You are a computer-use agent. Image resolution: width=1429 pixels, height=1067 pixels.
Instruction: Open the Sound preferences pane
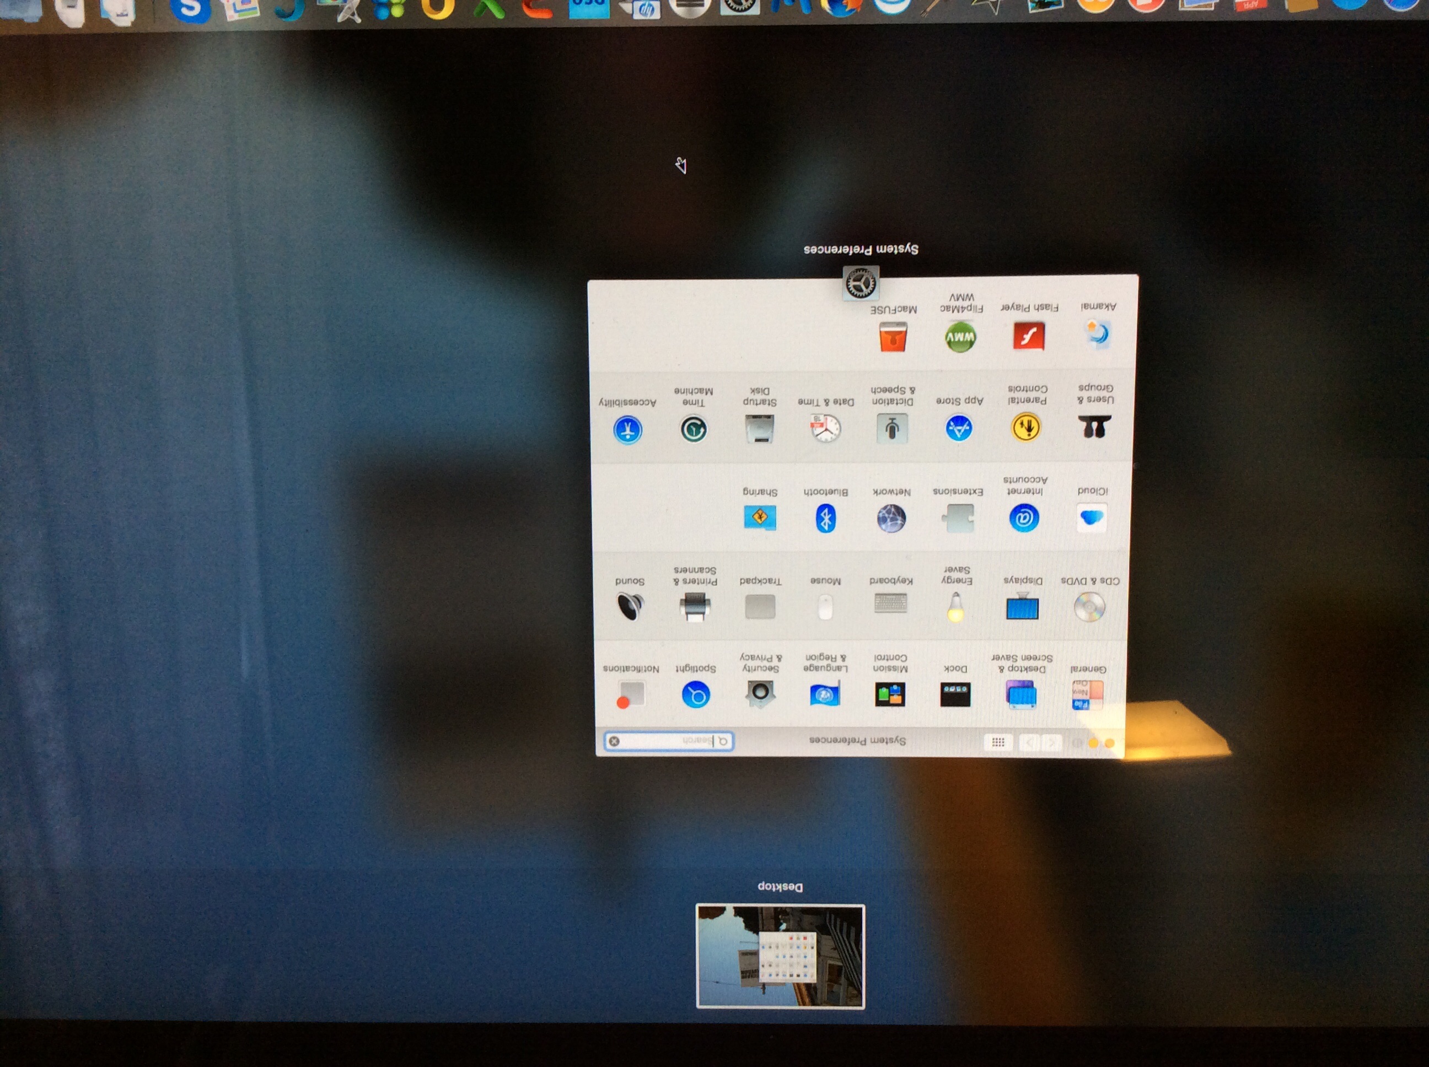630,607
